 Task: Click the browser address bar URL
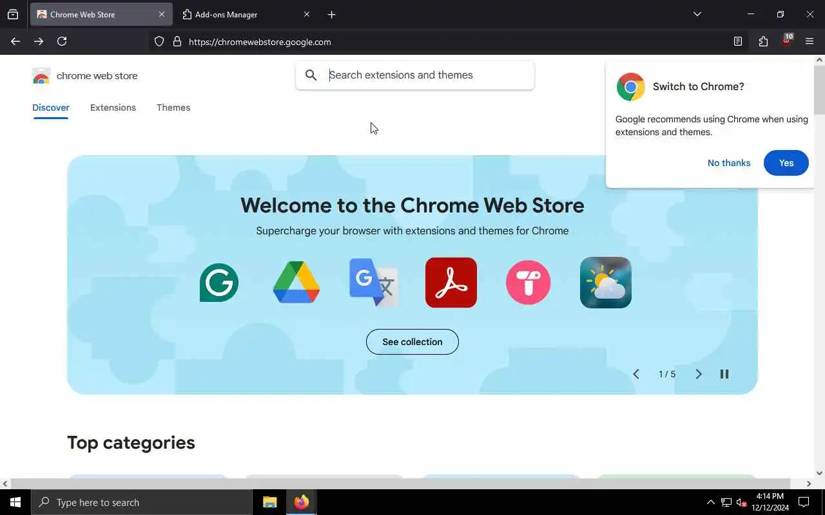[x=260, y=42]
